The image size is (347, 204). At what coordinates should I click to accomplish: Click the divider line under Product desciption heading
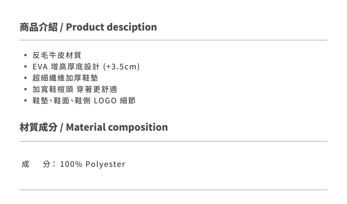(x=173, y=40)
